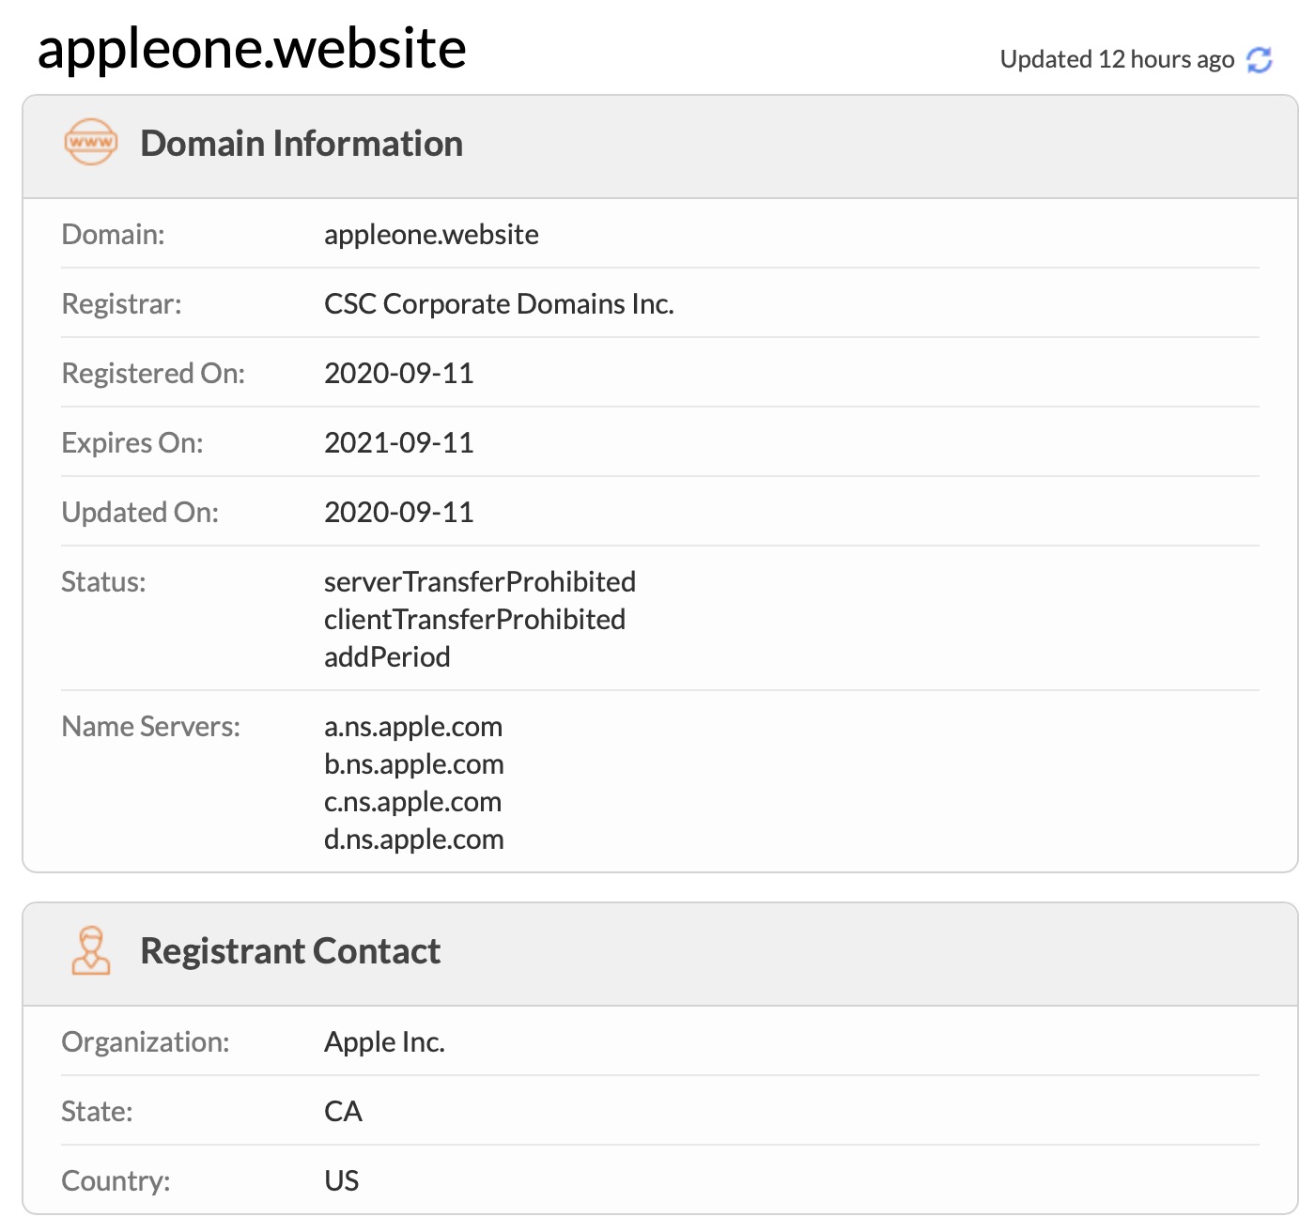Click the serverTransferProhibited status
The height and width of the screenshot is (1232, 1315).
pos(480,581)
